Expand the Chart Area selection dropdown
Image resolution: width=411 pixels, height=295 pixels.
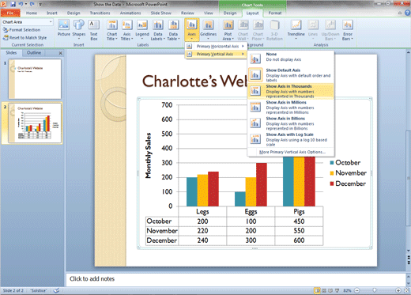point(51,22)
